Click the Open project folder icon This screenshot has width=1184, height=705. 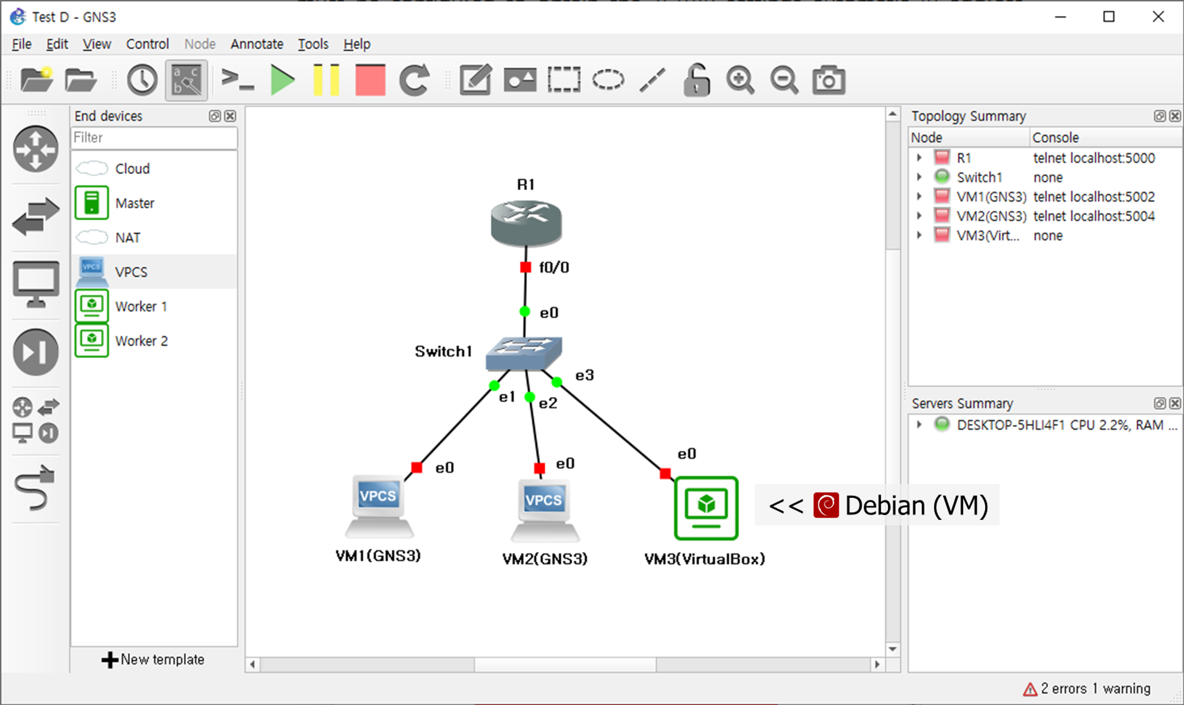81,80
